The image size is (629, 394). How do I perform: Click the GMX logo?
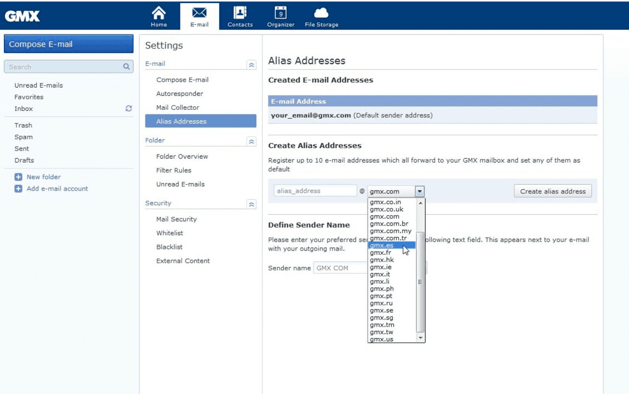(x=22, y=16)
